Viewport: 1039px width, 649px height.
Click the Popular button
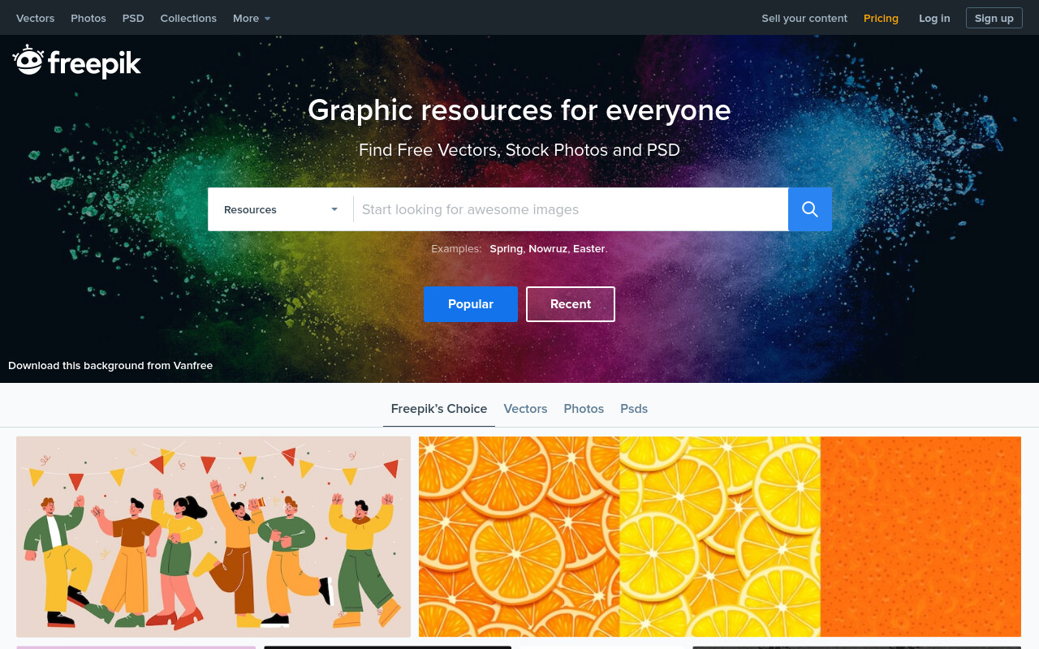point(471,304)
